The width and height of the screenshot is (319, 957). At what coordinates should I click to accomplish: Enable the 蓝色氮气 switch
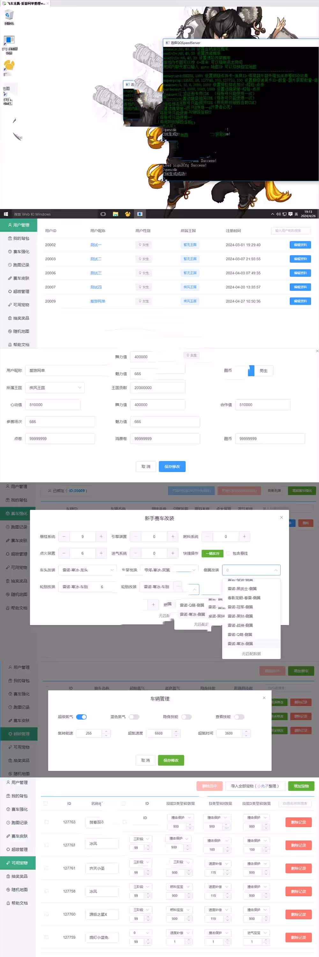pyautogui.click(x=134, y=717)
